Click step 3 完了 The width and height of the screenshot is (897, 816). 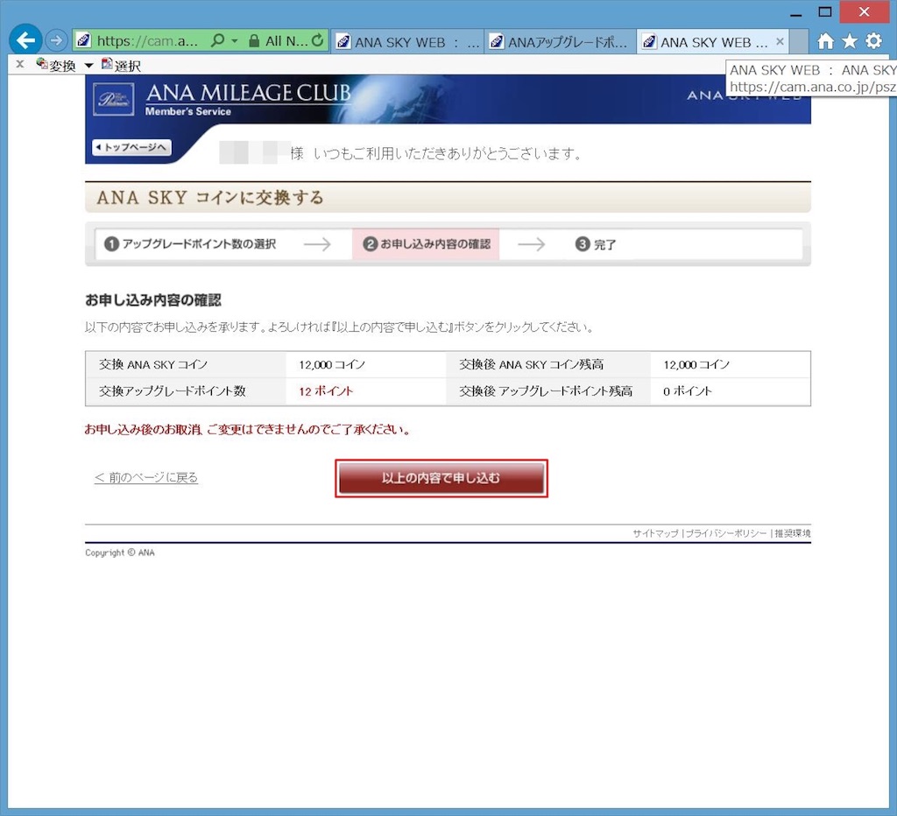tap(596, 244)
